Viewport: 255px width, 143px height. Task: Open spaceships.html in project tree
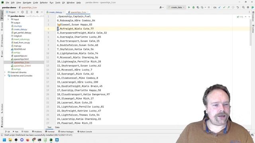(21, 59)
